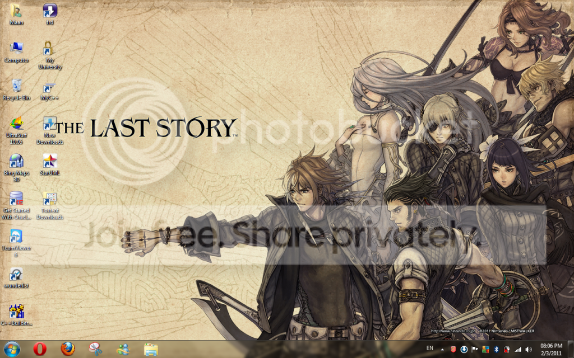Open Windows Explorer from the taskbar
This screenshot has width=574, height=358.
(x=151, y=349)
